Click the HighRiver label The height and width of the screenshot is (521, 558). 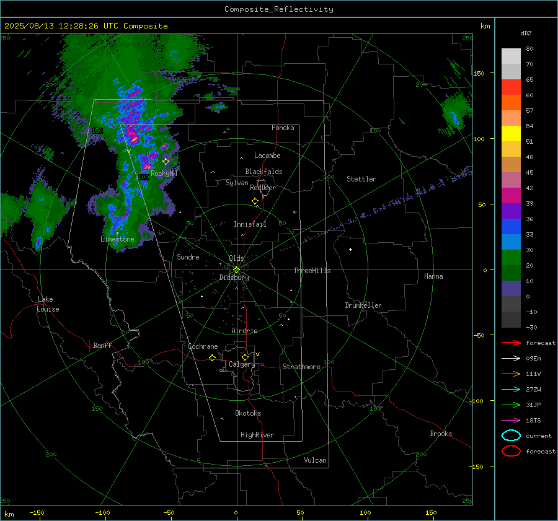(257, 435)
